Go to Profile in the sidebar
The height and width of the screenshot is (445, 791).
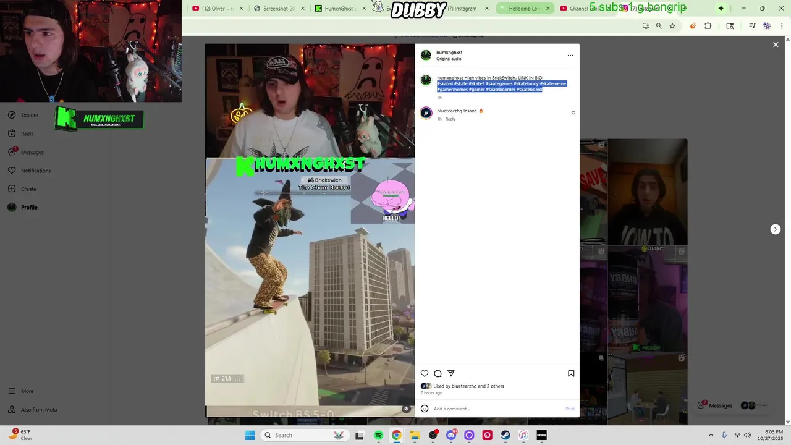(x=22, y=208)
